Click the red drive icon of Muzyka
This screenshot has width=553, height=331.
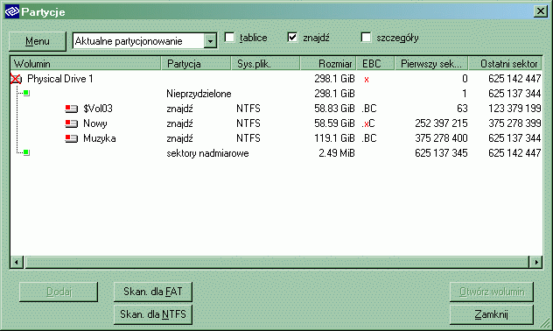pyautogui.click(x=71, y=138)
